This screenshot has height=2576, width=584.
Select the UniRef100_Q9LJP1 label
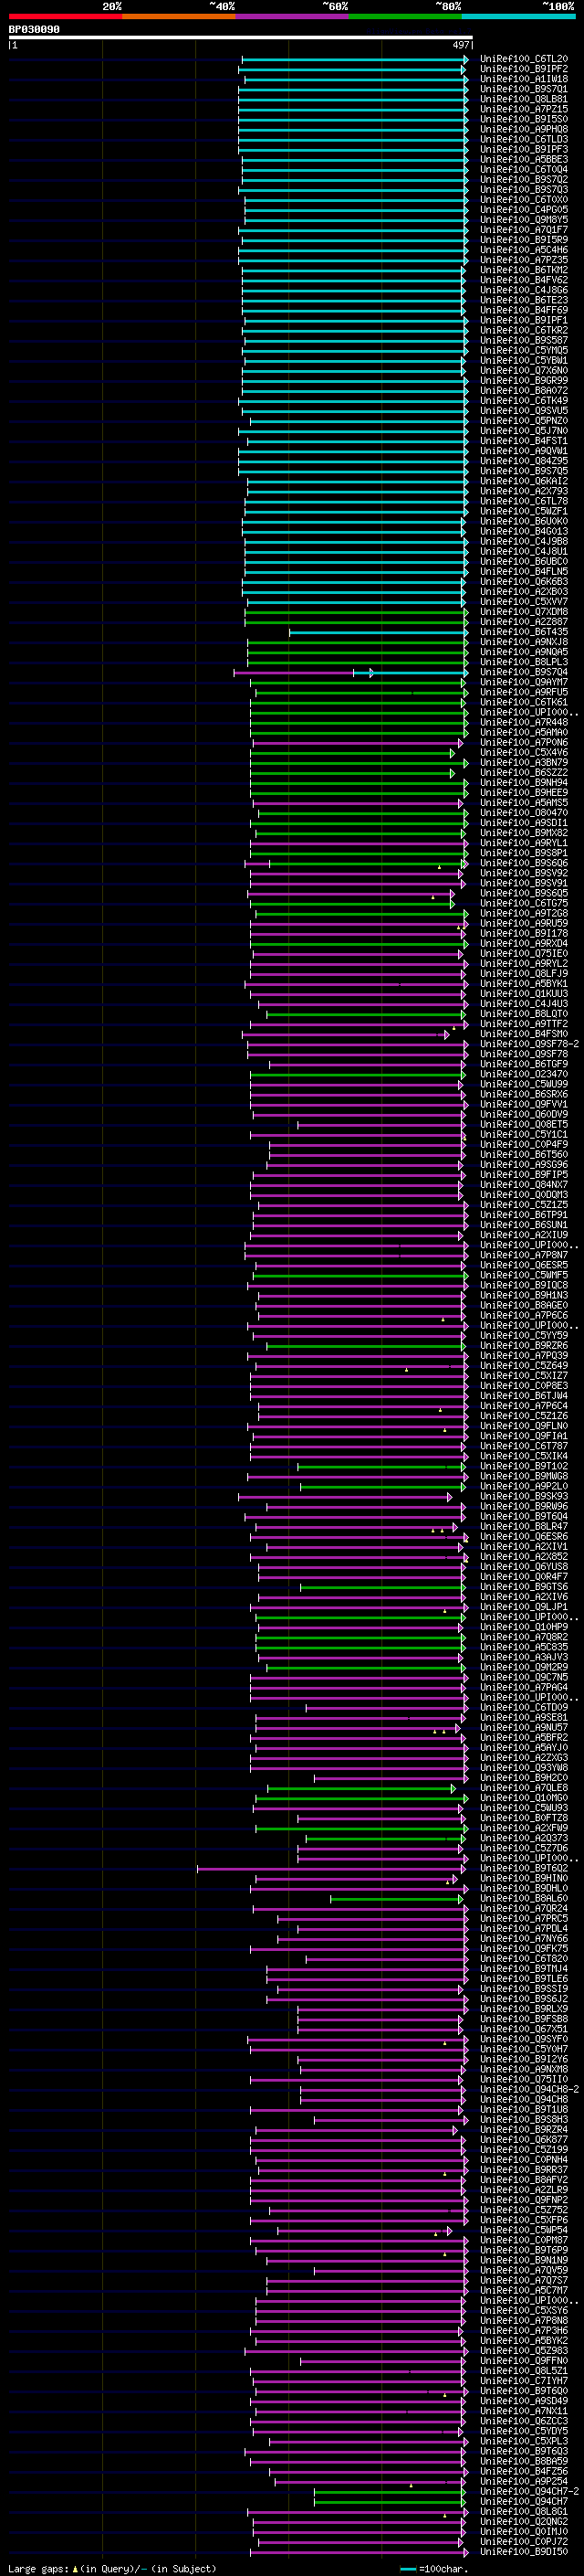[x=524, y=1606]
